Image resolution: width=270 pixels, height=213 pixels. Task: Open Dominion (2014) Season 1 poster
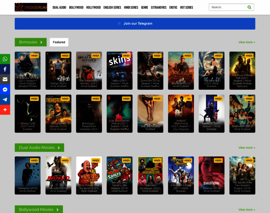coord(150,71)
